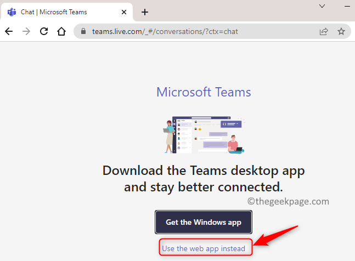Open the tab search chevron
355x261 pixels.
coord(322,6)
